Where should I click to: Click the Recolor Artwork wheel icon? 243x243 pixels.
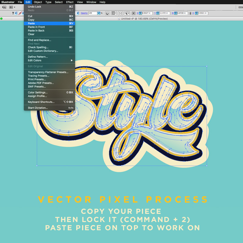pyautogui.click(x=107, y=13)
